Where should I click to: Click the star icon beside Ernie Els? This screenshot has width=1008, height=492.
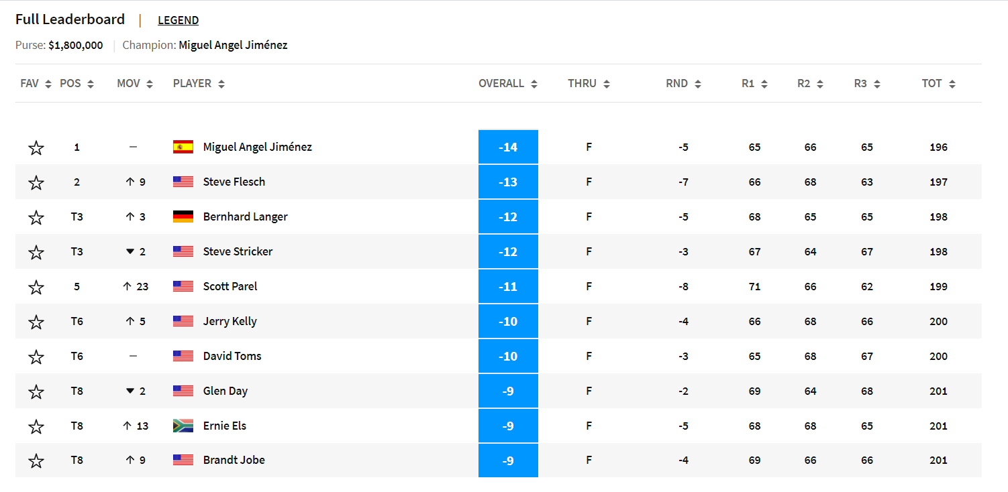click(36, 426)
